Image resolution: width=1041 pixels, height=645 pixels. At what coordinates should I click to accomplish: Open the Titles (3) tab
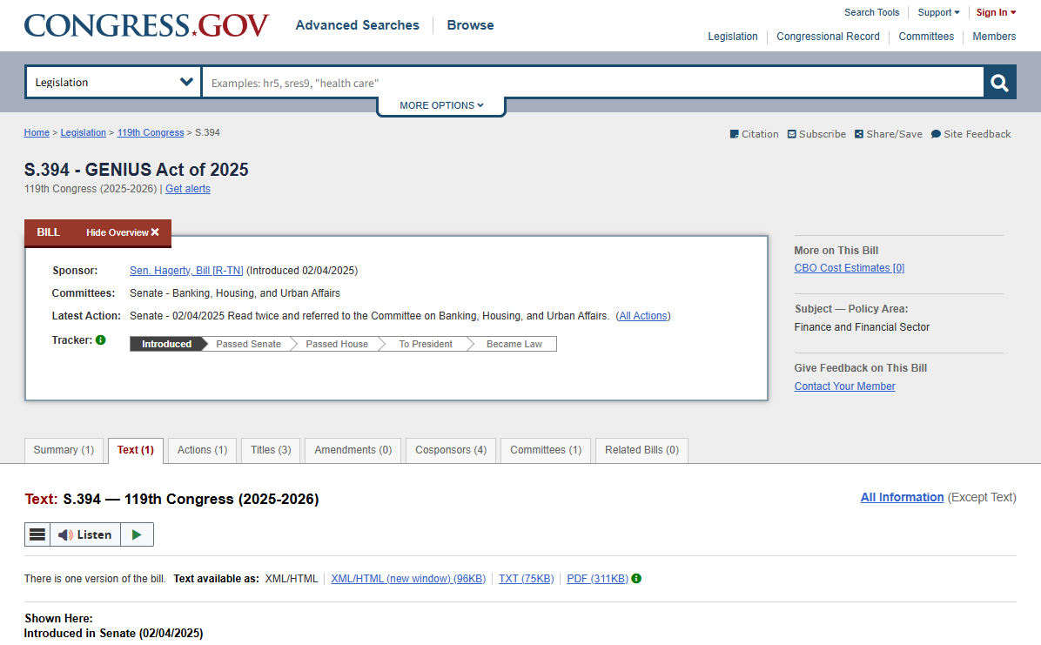pos(271,450)
